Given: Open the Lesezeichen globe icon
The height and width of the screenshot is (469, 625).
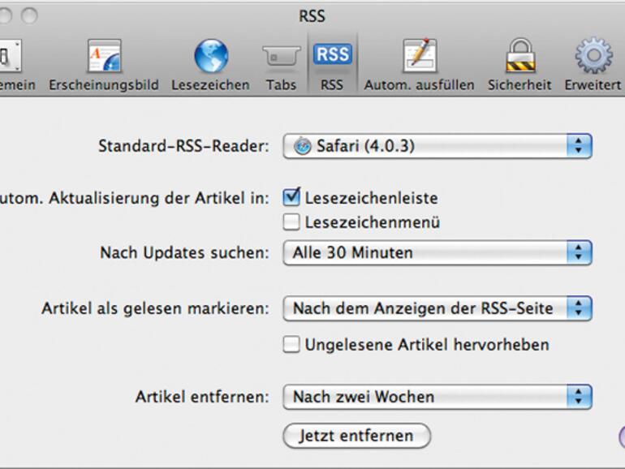Looking at the screenshot, I should pos(211,55).
